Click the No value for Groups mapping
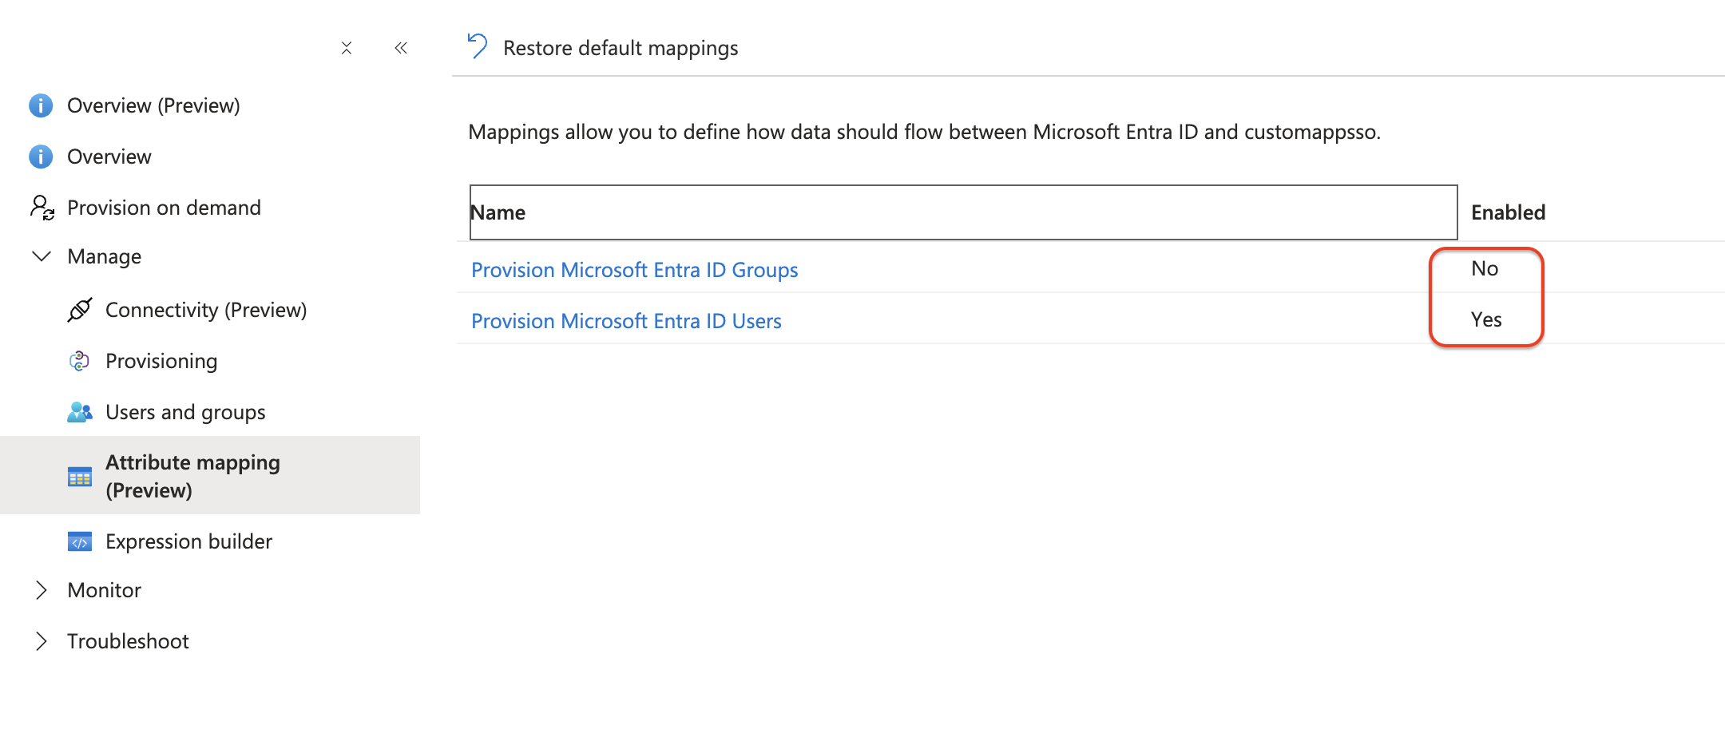1725x749 pixels. click(1485, 268)
